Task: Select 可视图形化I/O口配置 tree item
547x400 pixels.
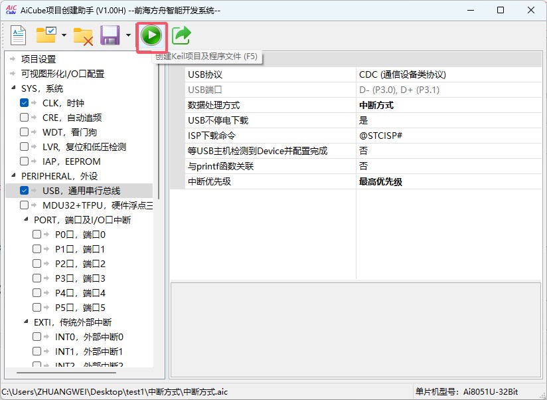Action: pos(63,74)
